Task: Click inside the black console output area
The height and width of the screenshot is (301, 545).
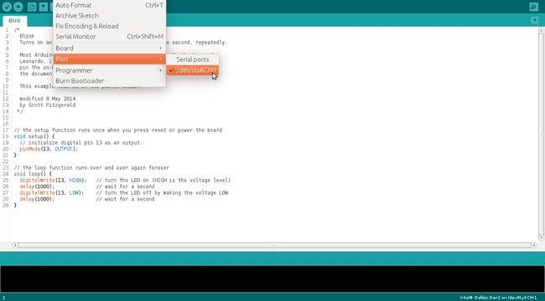Action: (x=272, y=278)
